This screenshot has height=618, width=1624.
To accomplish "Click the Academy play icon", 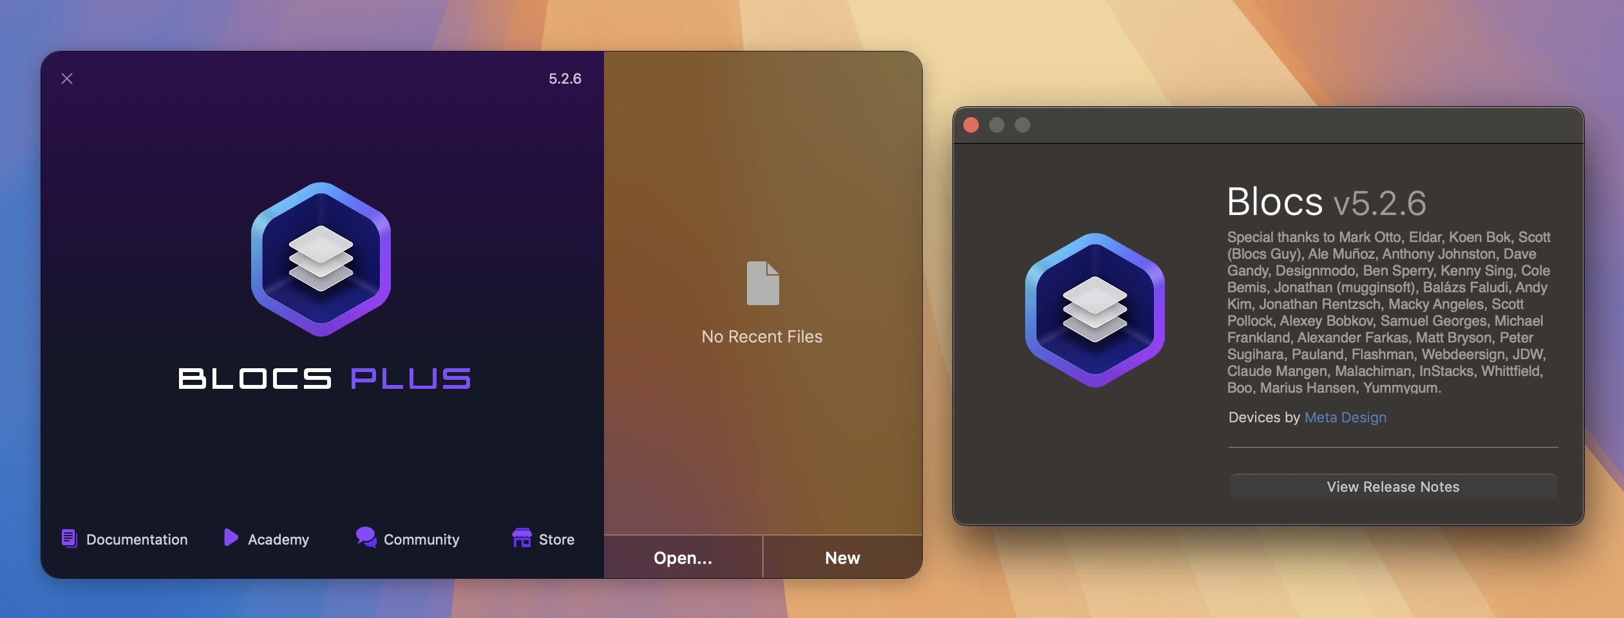I will (x=231, y=538).
